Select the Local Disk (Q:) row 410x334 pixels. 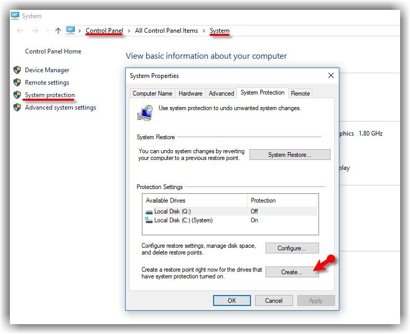(x=230, y=211)
